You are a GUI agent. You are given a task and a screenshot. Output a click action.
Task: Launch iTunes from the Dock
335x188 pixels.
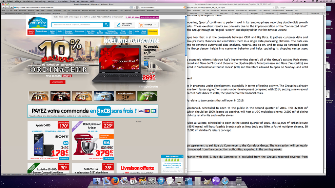pos(161,181)
